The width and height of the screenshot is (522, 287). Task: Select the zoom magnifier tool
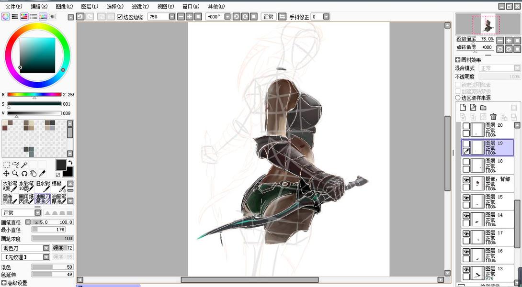[15, 173]
